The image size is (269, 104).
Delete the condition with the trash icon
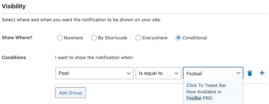click(x=250, y=73)
